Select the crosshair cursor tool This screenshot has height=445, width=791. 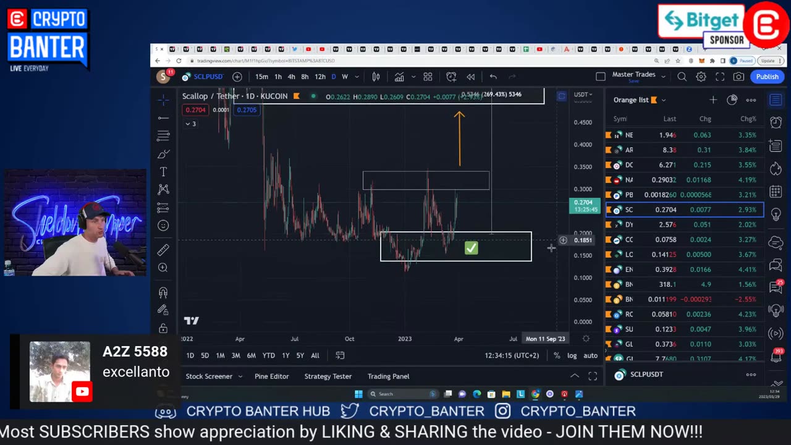[163, 100]
